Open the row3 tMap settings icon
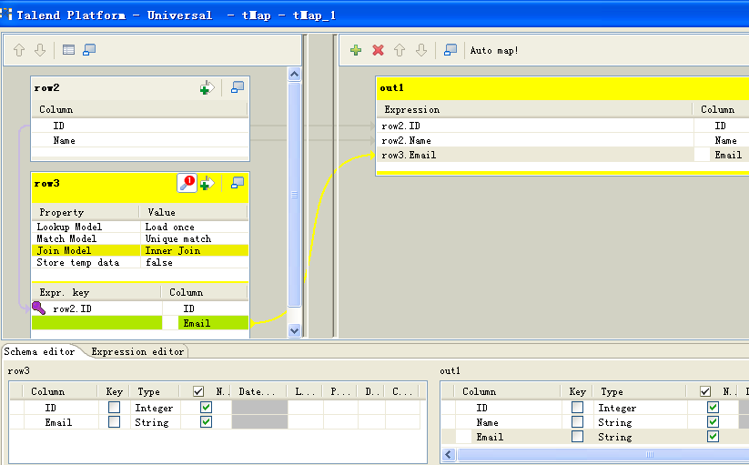The height and width of the screenshot is (465, 749). tap(186, 182)
